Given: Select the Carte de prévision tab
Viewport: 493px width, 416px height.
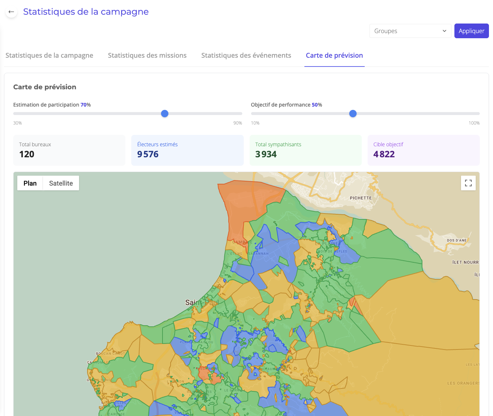Looking at the screenshot, I should [x=334, y=55].
